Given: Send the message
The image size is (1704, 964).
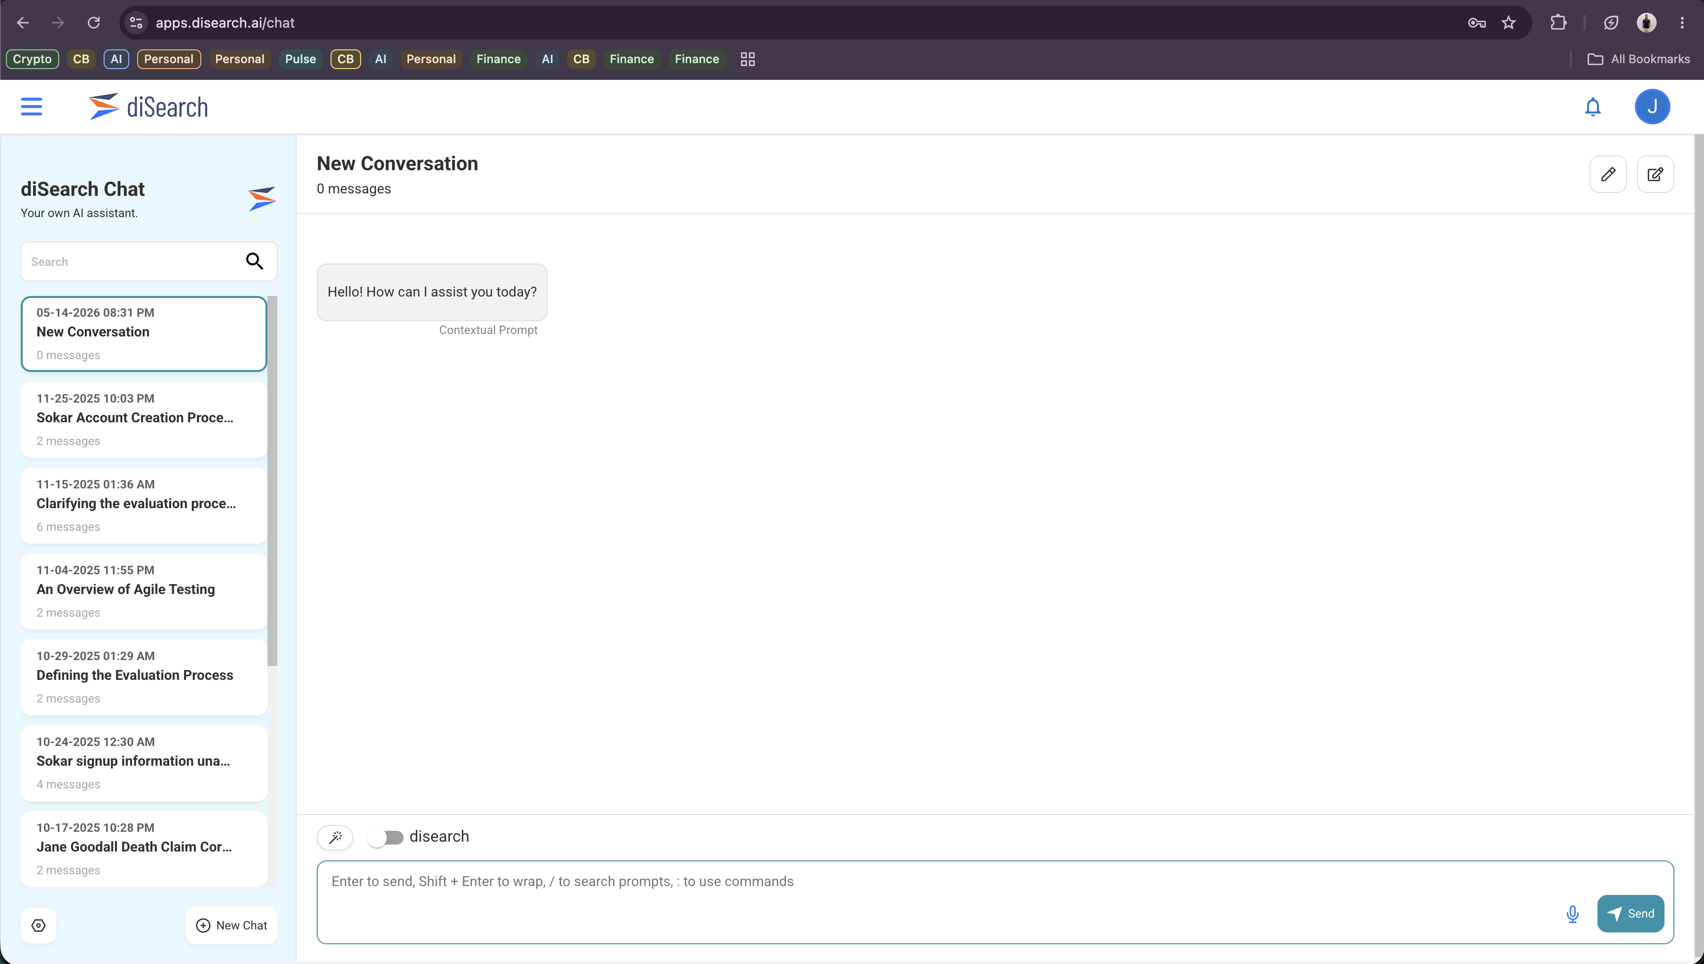Looking at the screenshot, I should point(1630,914).
